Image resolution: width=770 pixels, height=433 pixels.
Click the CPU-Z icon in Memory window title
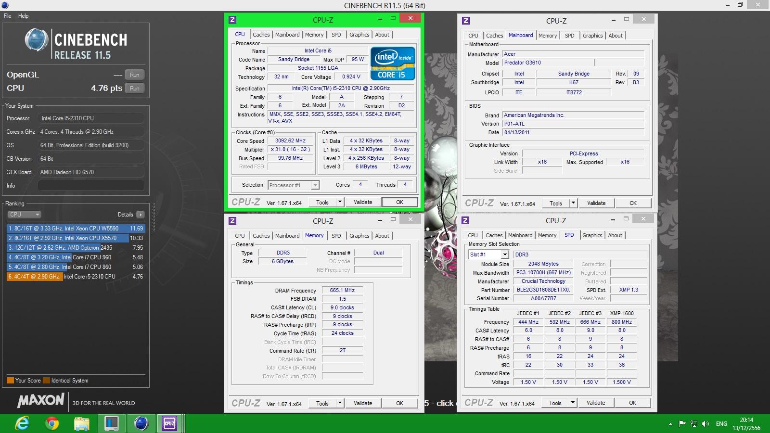click(x=232, y=221)
